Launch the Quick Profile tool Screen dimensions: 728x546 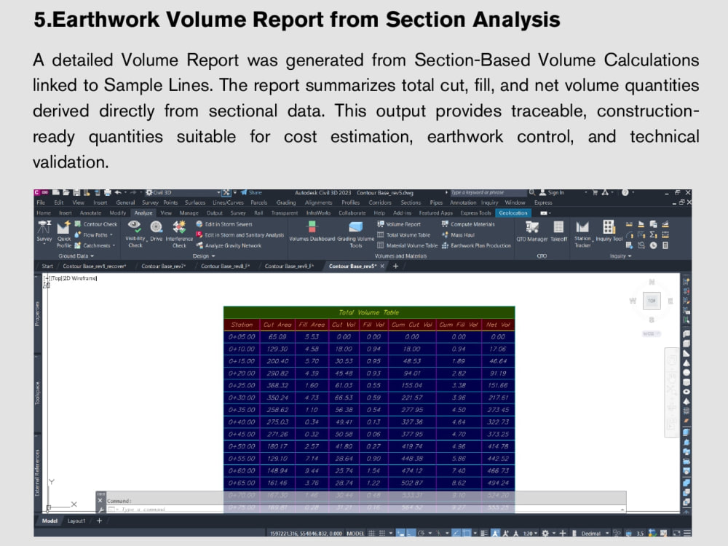pos(63,234)
